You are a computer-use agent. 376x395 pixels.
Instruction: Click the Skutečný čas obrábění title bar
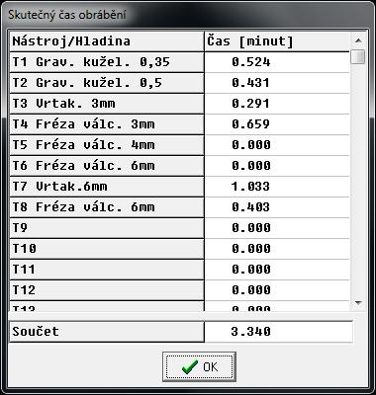click(x=188, y=15)
